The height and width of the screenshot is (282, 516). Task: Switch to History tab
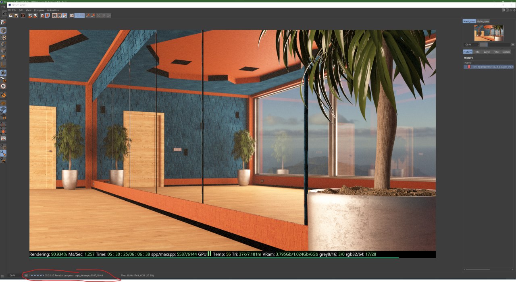click(x=468, y=52)
